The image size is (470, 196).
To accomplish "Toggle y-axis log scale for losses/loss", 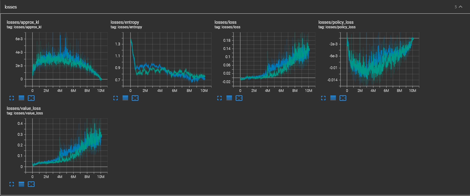I will coord(229,98).
